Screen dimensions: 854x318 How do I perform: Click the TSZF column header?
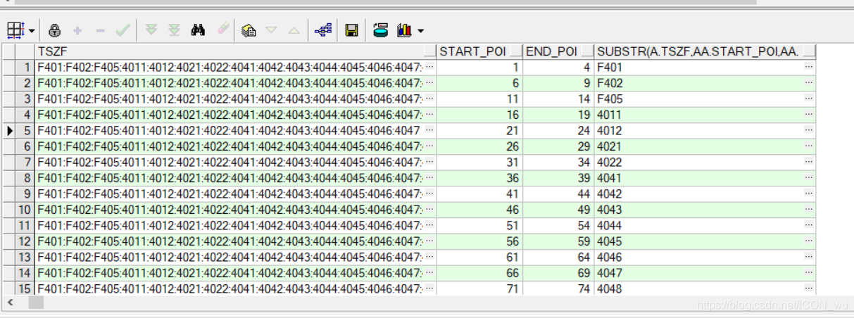(x=235, y=51)
